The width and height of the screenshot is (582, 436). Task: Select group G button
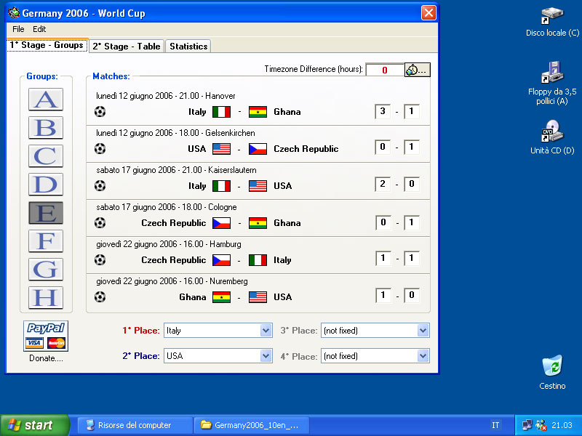(46, 269)
